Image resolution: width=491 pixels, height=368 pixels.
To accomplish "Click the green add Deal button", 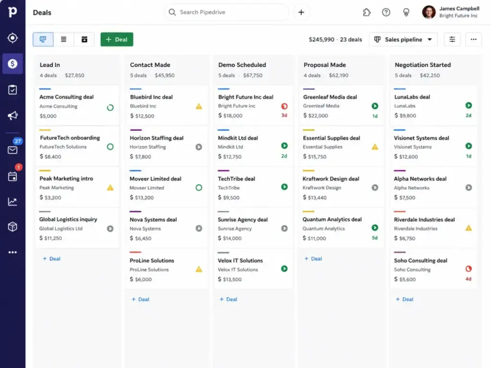I will click(117, 39).
